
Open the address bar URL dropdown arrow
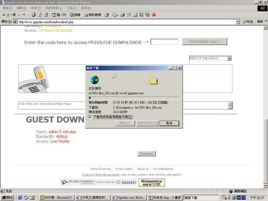(238, 22)
